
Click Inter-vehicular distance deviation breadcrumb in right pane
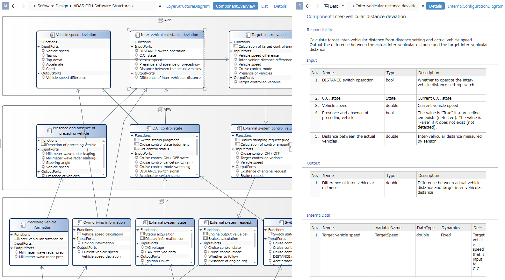[x=385, y=6]
